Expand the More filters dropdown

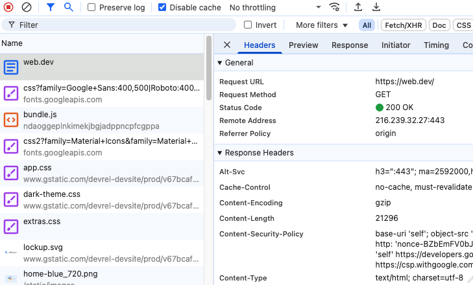(322, 25)
